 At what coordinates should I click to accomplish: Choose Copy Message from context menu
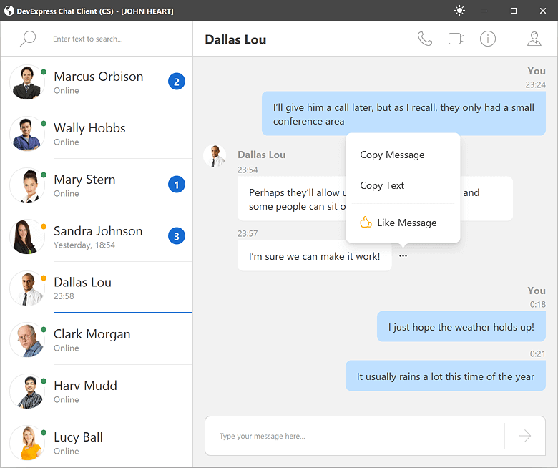392,155
